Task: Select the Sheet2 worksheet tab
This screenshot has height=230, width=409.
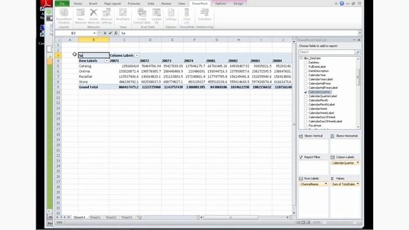Action: (111, 217)
